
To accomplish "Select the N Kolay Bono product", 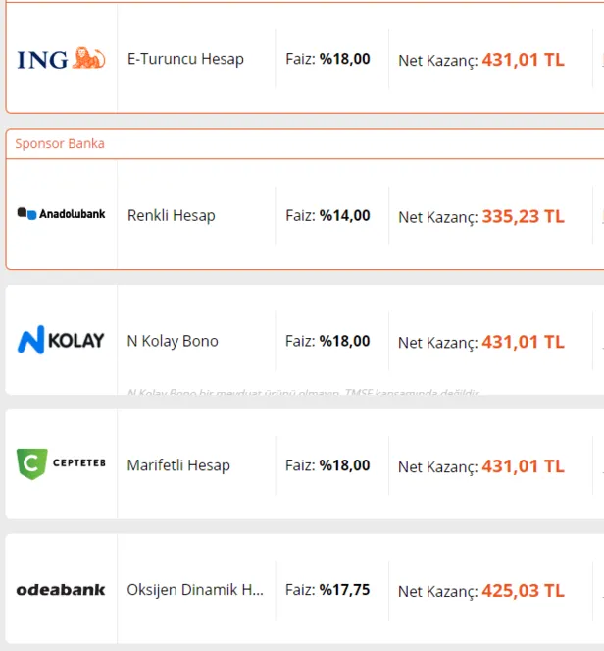I will (173, 341).
